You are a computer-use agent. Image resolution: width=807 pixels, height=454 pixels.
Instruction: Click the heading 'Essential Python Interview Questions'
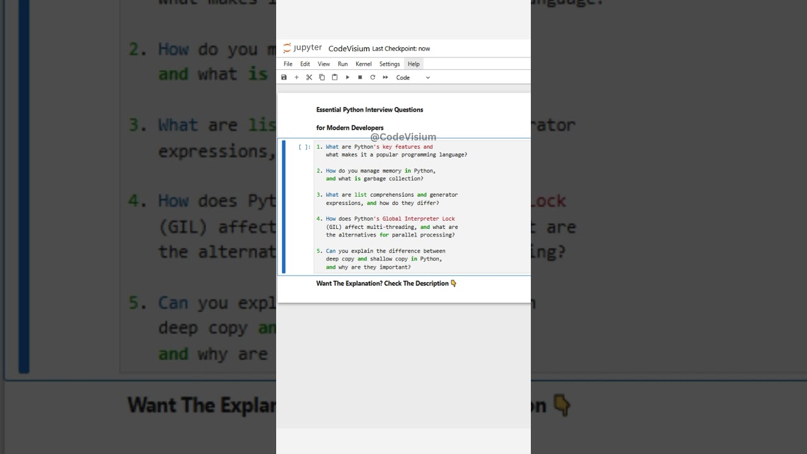[369, 110]
